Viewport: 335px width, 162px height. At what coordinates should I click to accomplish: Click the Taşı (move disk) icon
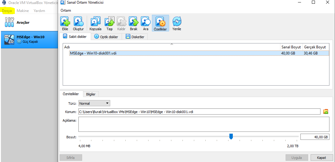point(109,22)
